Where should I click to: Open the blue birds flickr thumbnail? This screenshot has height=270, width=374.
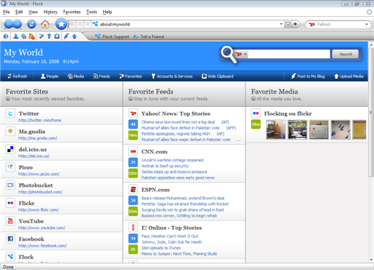click(x=340, y=130)
